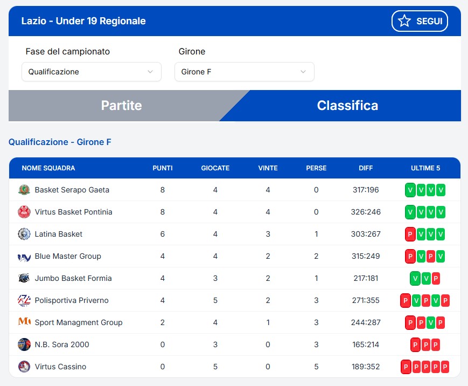Image resolution: width=468 pixels, height=386 pixels.
Task: Click the Sport Managment Group logo
Action: point(24,322)
